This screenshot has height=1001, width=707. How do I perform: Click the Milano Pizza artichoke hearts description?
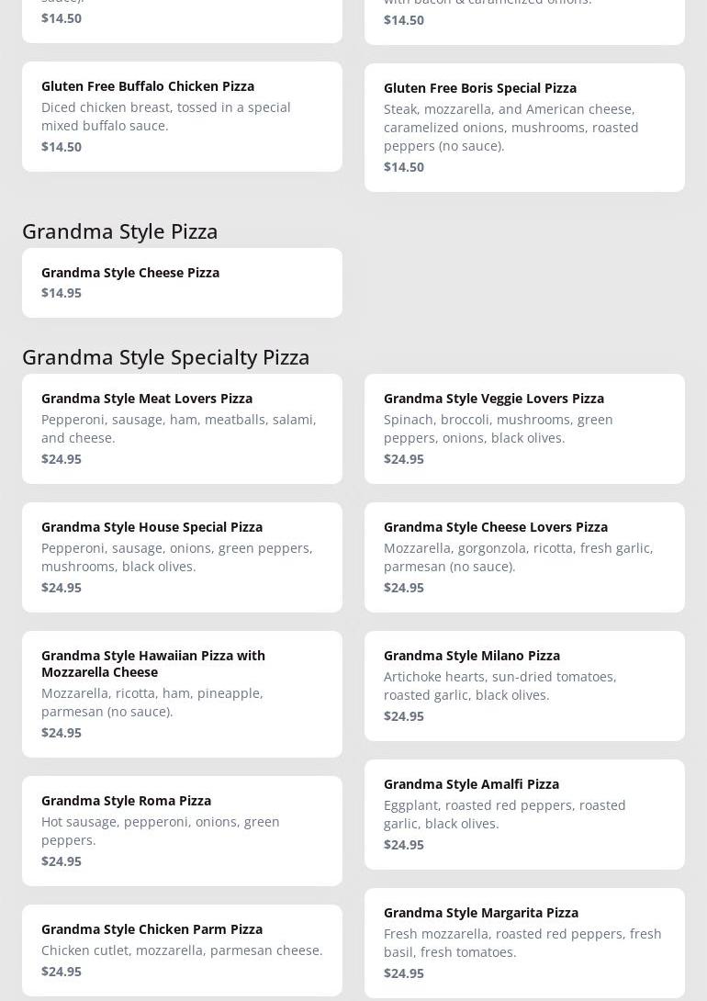pos(499,686)
